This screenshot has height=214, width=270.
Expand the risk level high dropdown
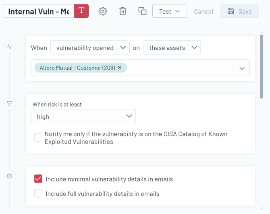83,116
